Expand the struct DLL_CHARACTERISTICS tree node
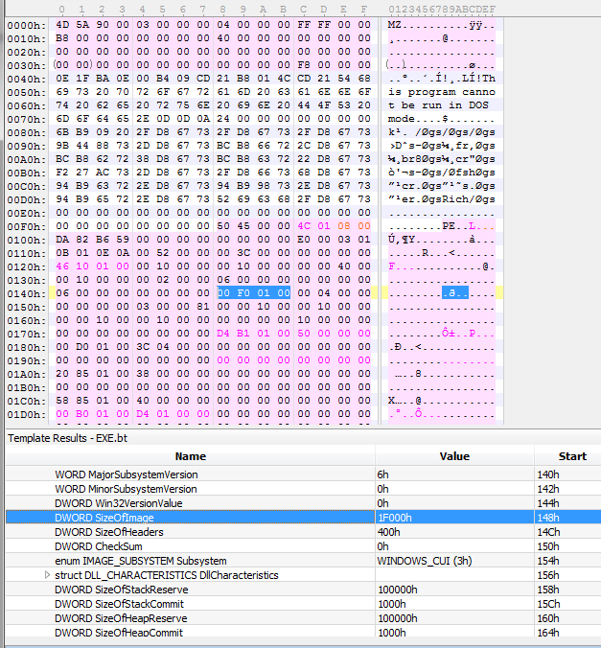The width and height of the screenshot is (601, 648). [49, 575]
